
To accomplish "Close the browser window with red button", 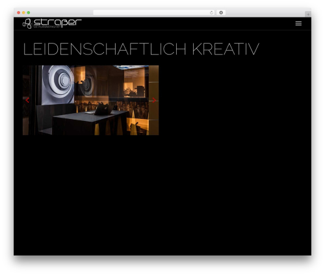I will tap(19, 13).
